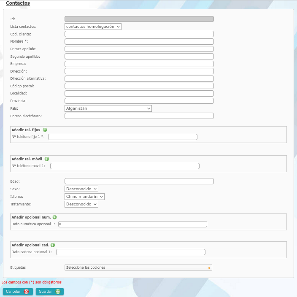Click the plus icon beside Añadir opcional num.
Screen dimensions: 297x297
coord(54,217)
